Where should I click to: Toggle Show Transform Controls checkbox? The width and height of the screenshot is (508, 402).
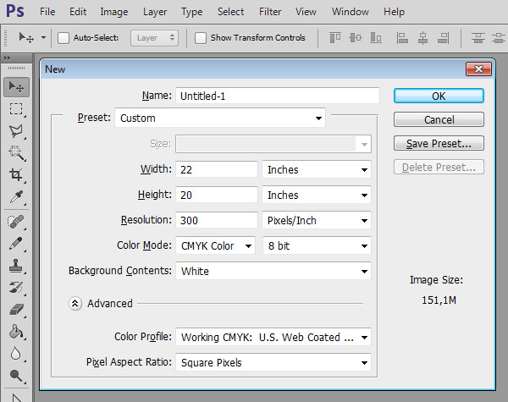[x=201, y=38]
